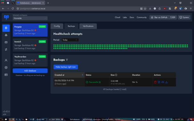Reload the browser page
Screen dimensions: 194x121
click(12, 9)
